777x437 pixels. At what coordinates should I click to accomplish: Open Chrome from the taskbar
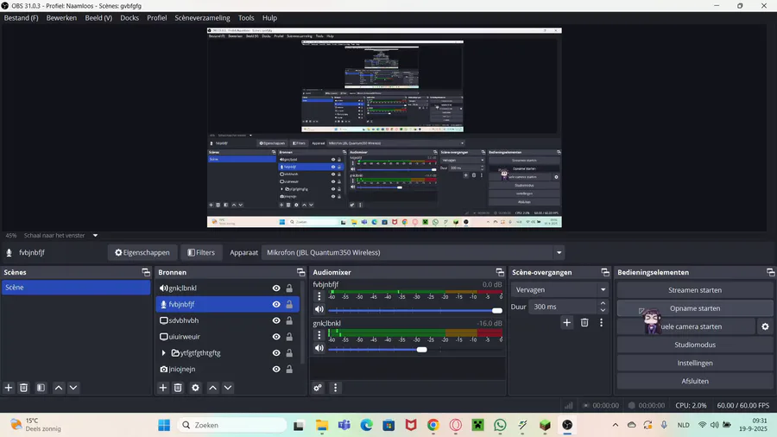click(433, 425)
